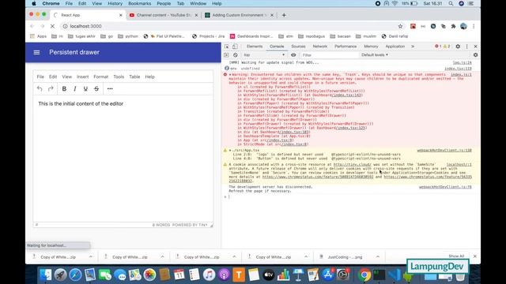Click the DevTools error count badge

coord(438,47)
